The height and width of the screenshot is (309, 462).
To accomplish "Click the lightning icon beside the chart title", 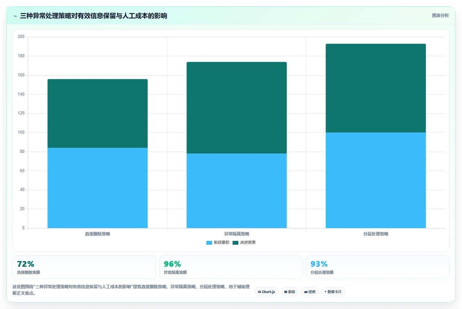I will [x=15, y=16].
